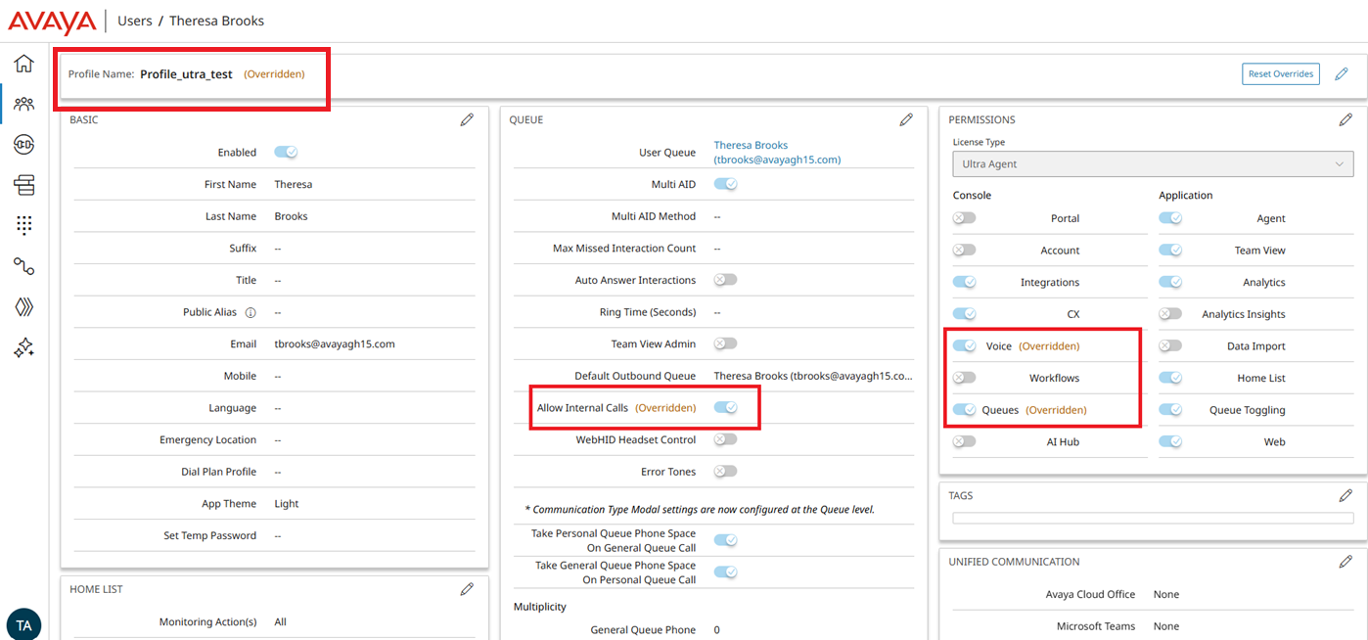Enable AI Hub permission
Screen dimensions: 1368x640
tap(965, 441)
